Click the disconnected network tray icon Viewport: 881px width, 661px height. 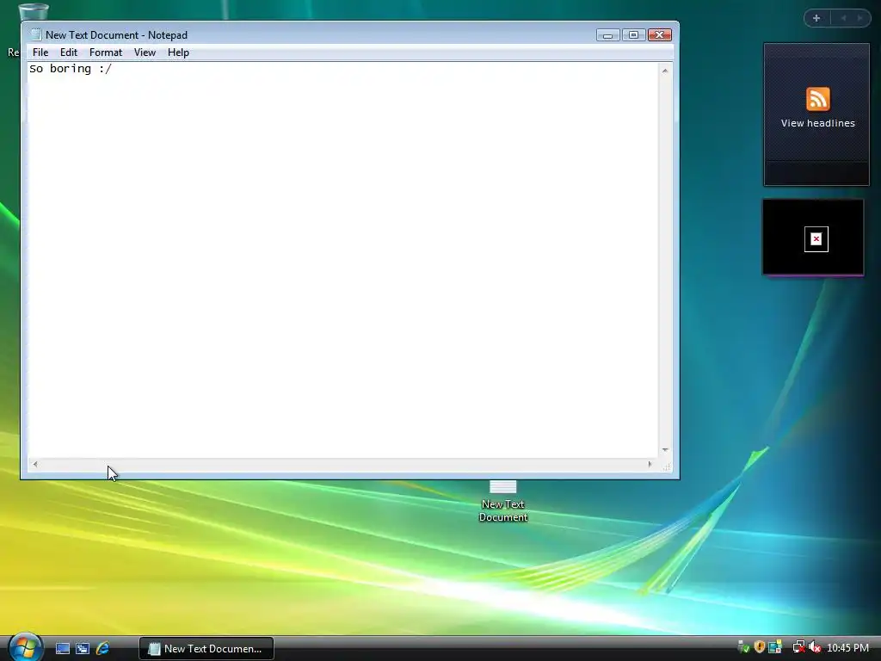798,647
